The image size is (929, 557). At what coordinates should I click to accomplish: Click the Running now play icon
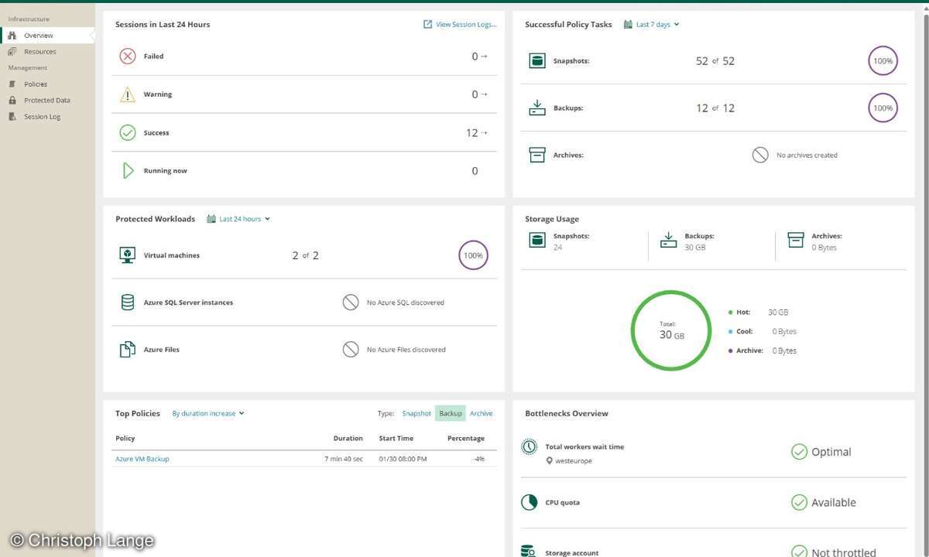click(128, 171)
